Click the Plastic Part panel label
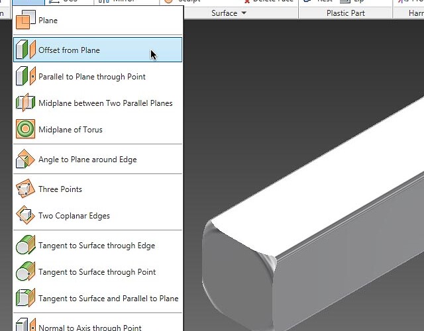 click(346, 13)
